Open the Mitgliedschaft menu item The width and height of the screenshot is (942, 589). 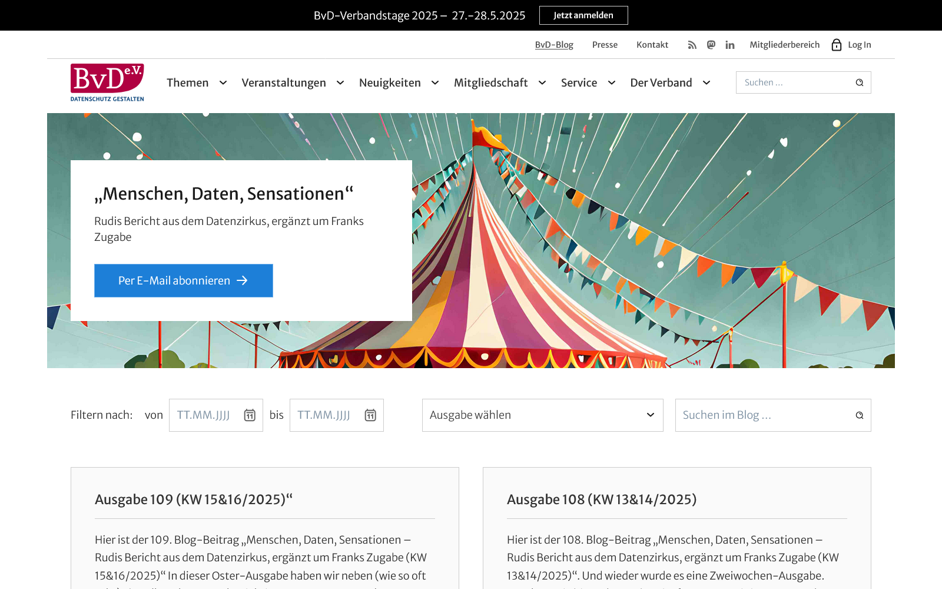(490, 83)
